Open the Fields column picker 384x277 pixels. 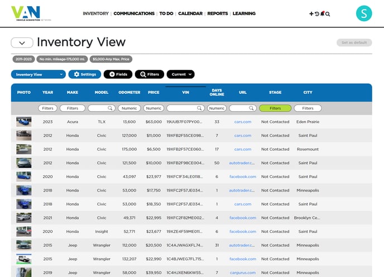[x=118, y=74]
